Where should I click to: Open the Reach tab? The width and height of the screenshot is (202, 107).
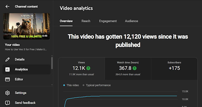[x=86, y=21]
